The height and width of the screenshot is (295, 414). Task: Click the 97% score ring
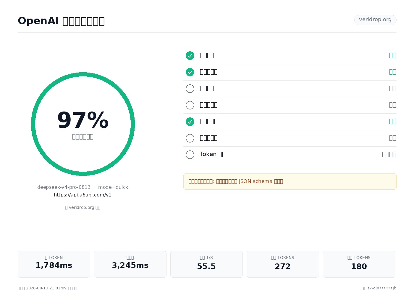coord(83,124)
